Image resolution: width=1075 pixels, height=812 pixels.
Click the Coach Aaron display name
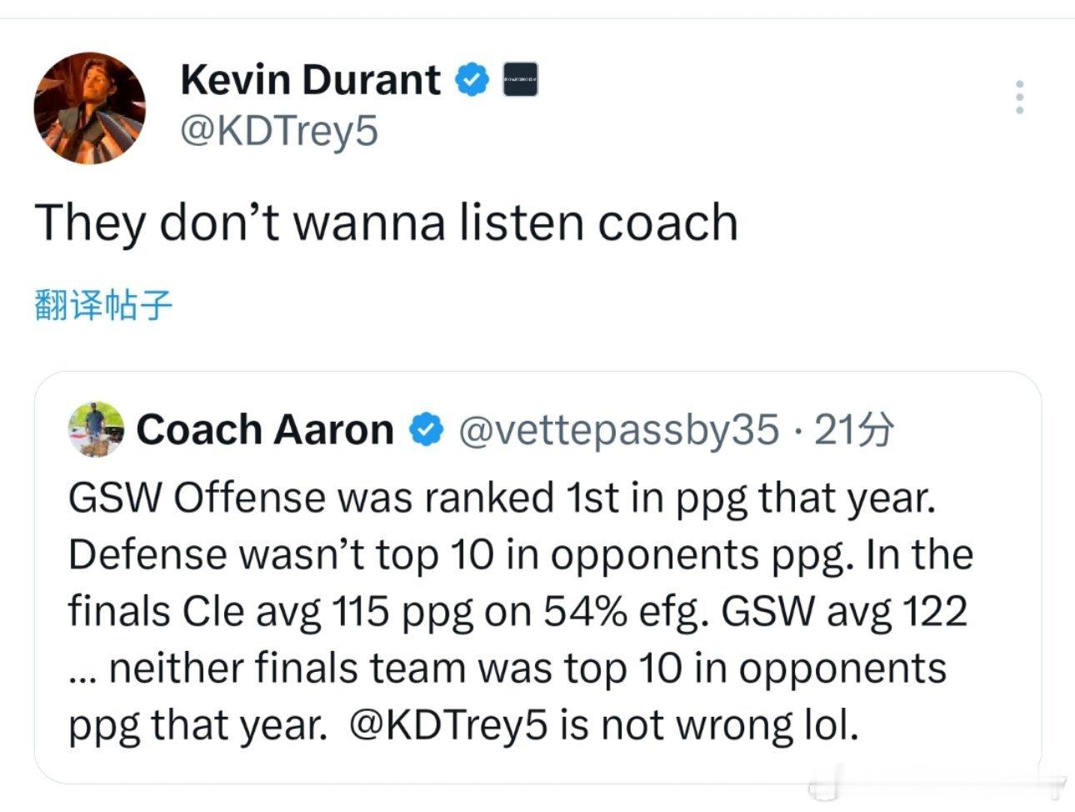[264, 430]
